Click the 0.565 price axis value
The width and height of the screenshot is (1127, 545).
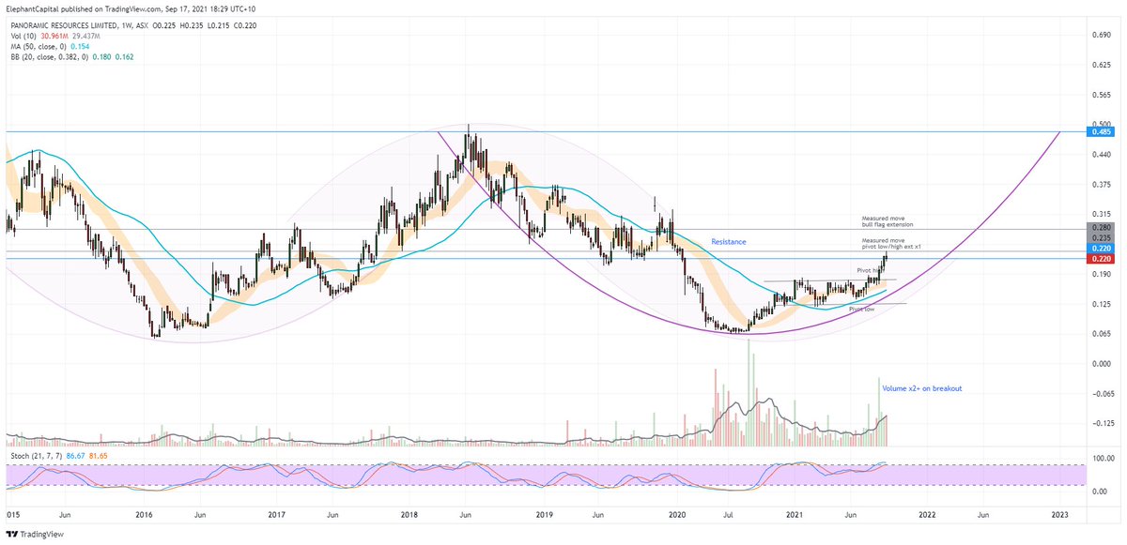coord(1102,95)
